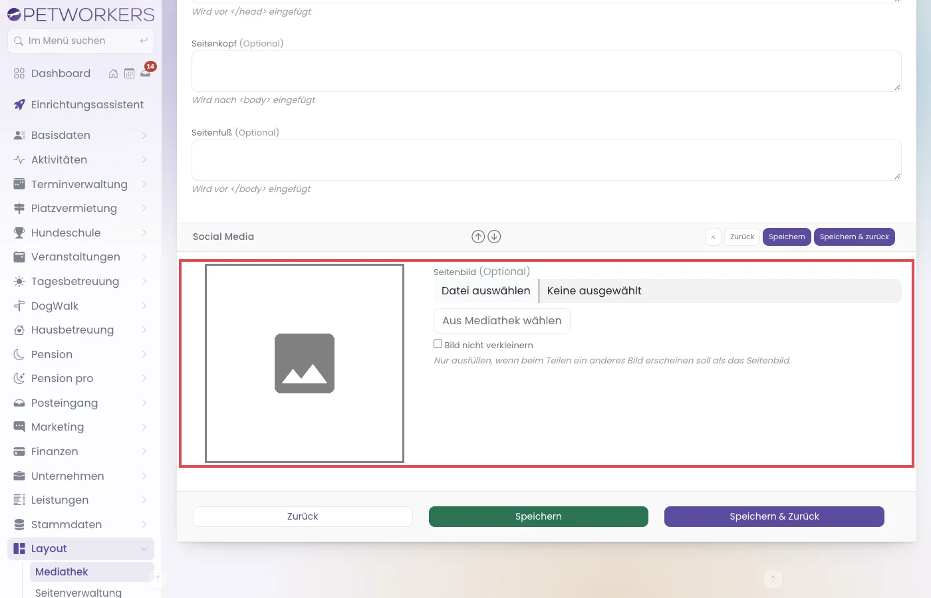Click 'Aus Mediathek wählen' button
931x598 pixels.
tap(502, 321)
